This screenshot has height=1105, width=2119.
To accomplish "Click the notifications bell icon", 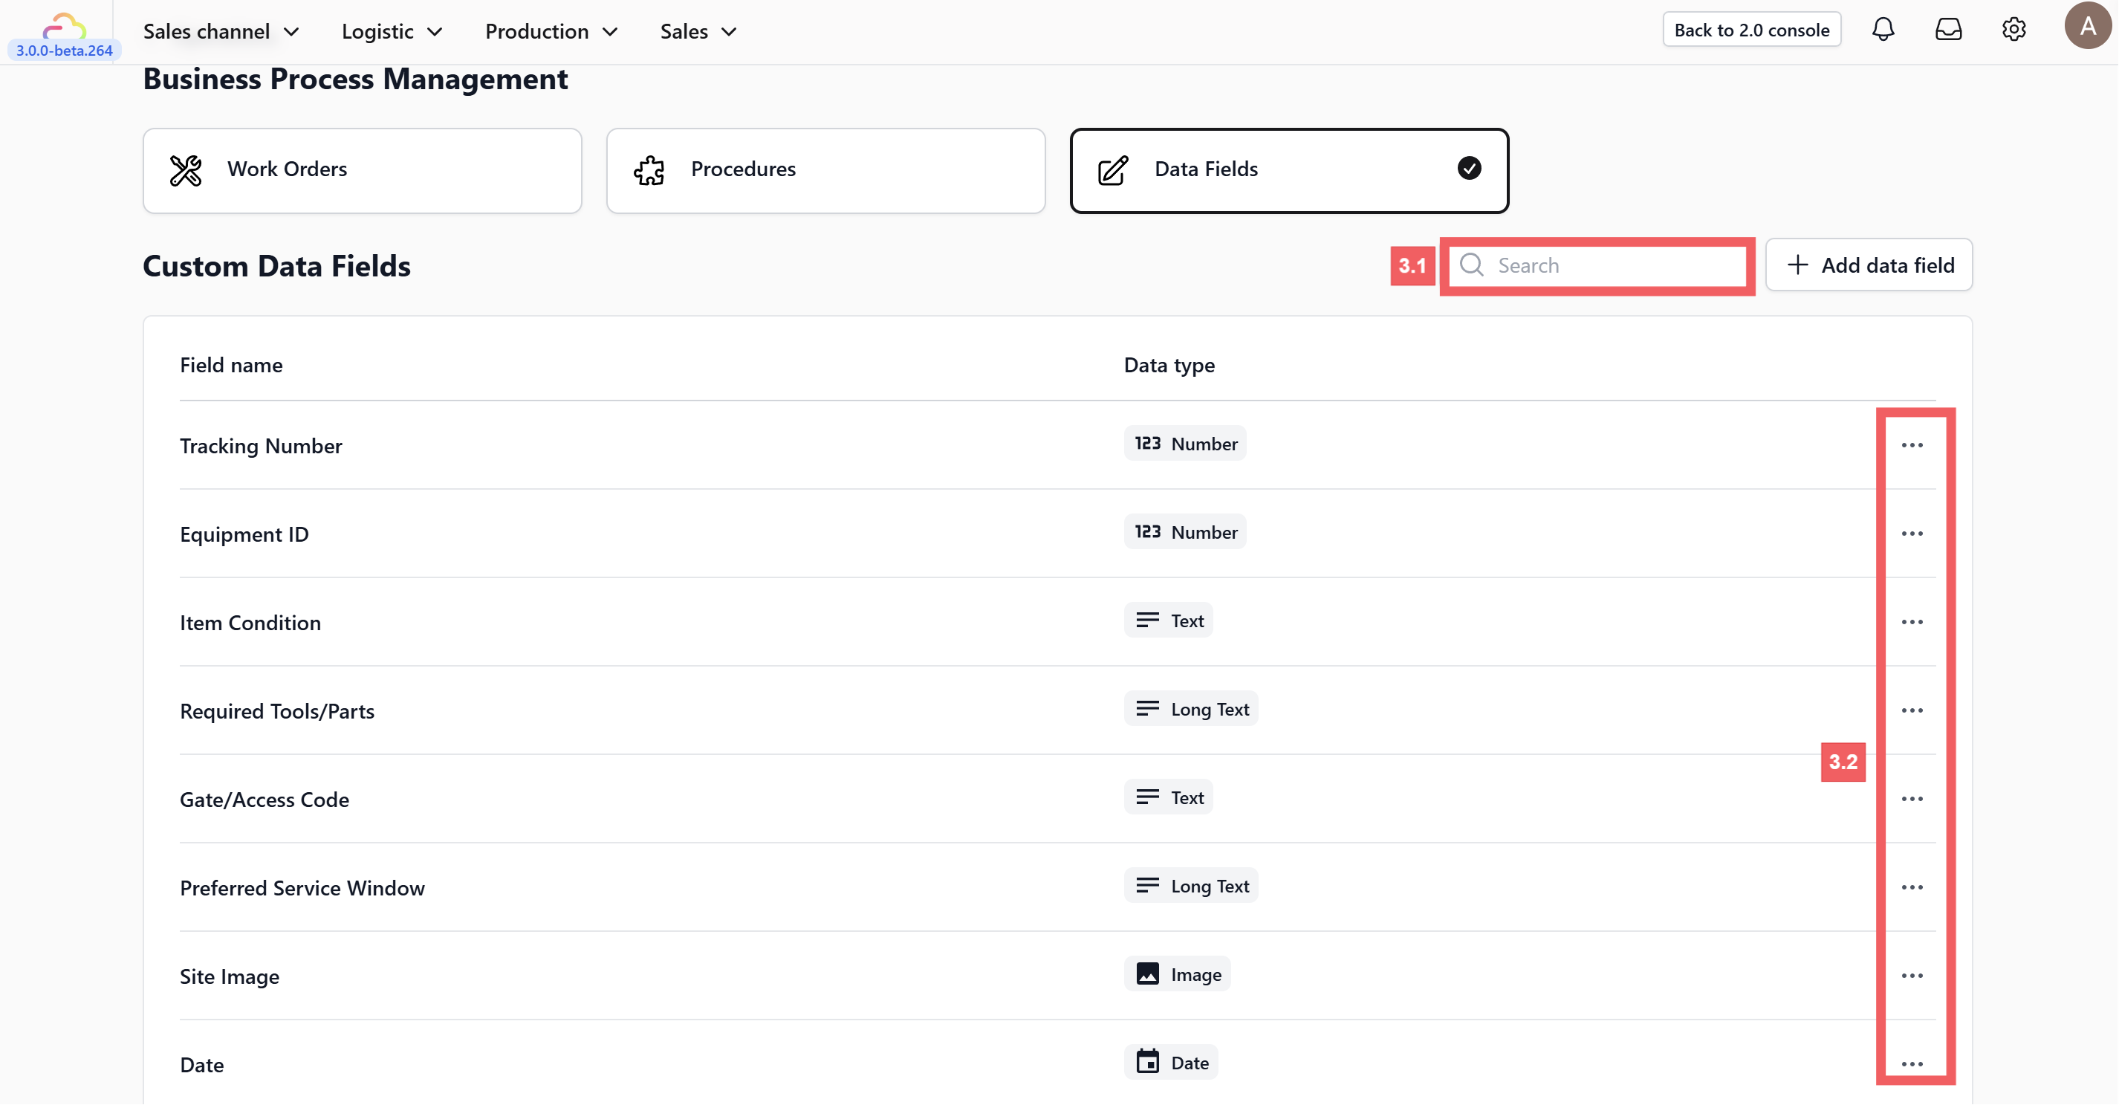I will click(1882, 30).
